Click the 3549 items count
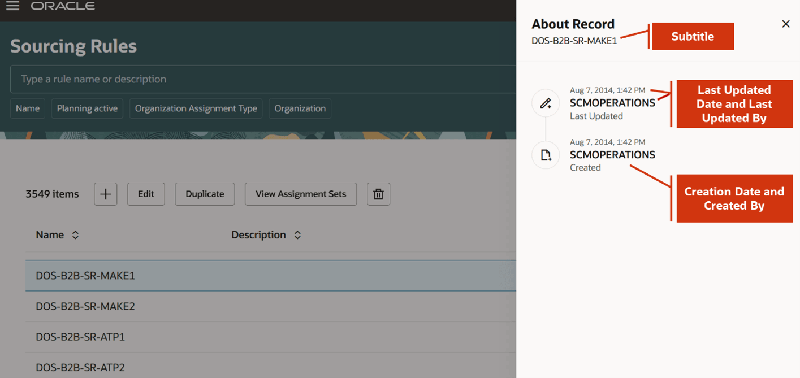Screen dimensions: 800x378 [52, 194]
